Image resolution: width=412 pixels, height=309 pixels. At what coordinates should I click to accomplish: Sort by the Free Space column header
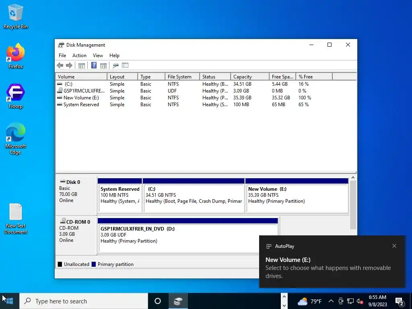pos(282,77)
